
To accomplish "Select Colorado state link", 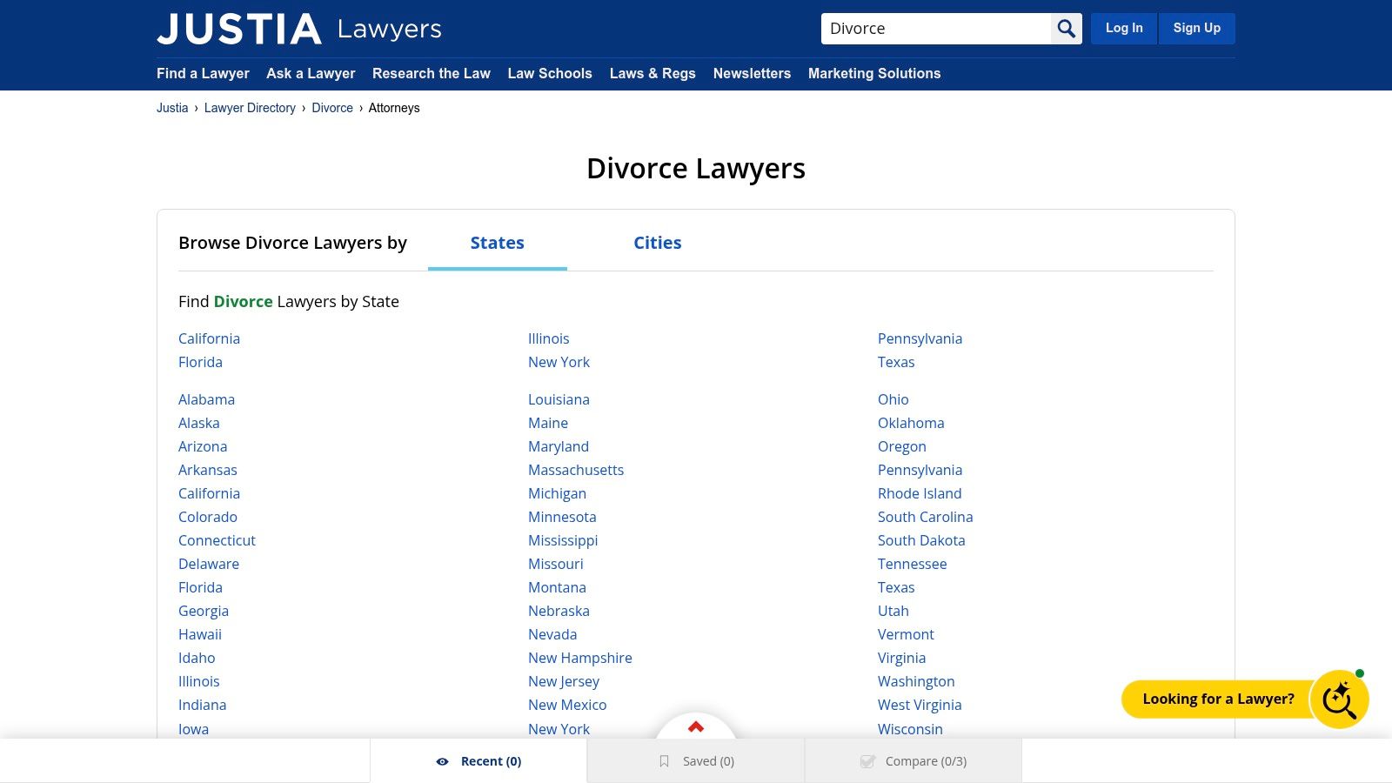I will tap(208, 517).
